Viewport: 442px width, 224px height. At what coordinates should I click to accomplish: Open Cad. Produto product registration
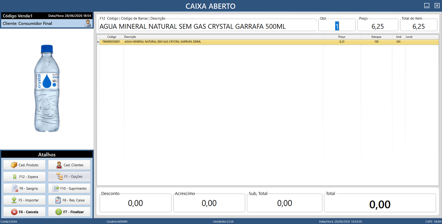pos(24,165)
